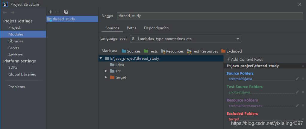This screenshot has width=306, height=129.
Task: Edit src\main\resources folder properties pencil
Action: point(297,105)
